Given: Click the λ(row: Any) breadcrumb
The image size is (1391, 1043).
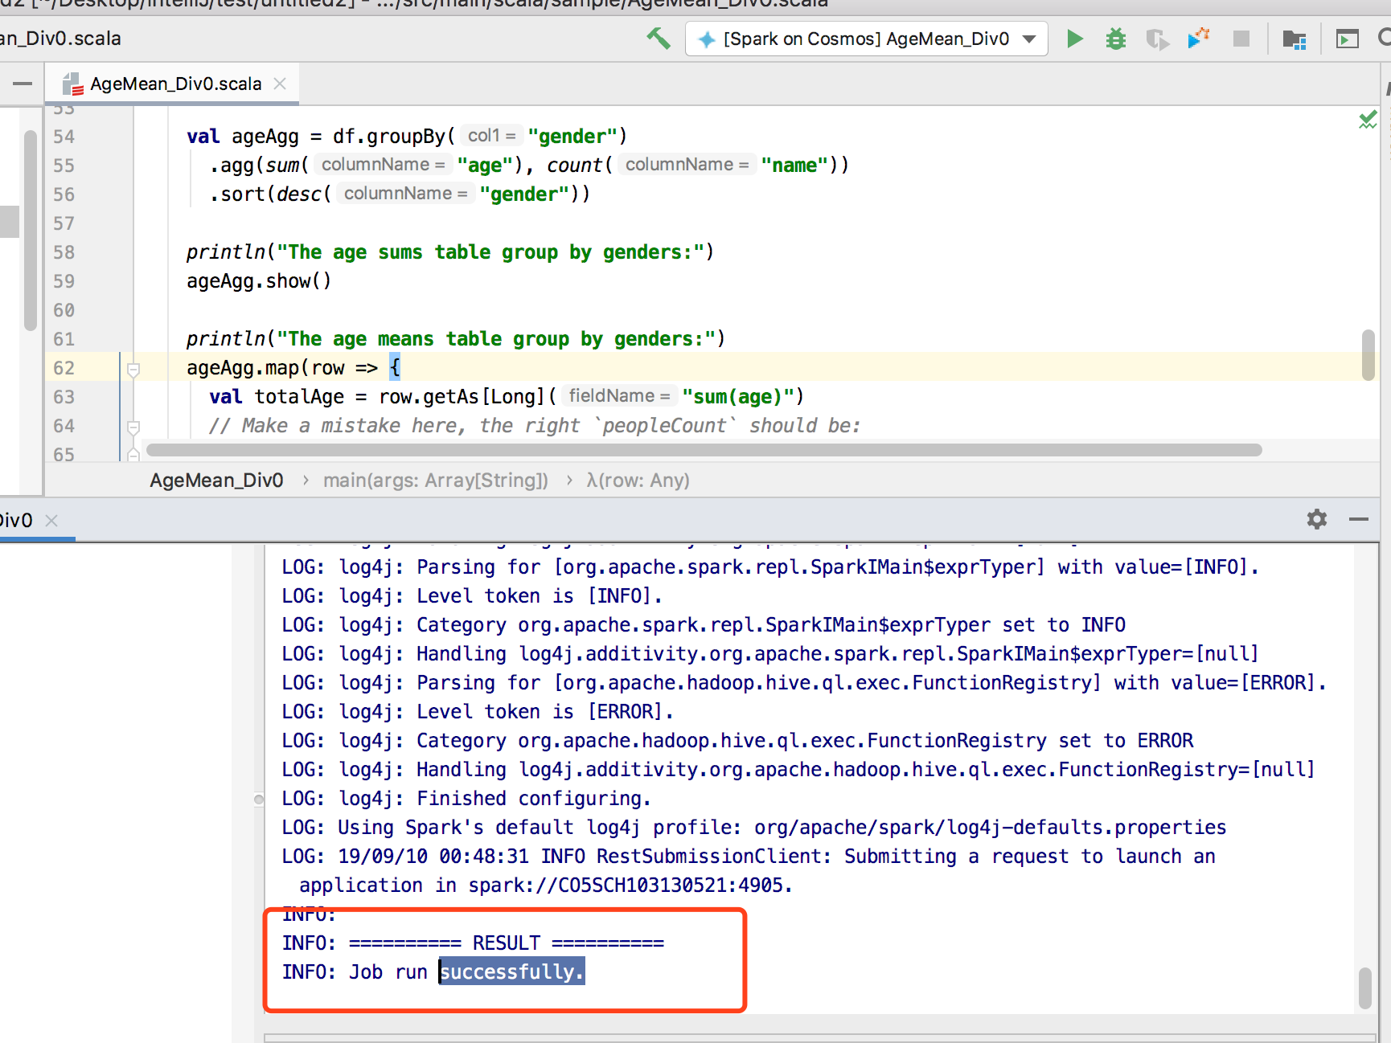Looking at the screenshot, I should (638, 480).
